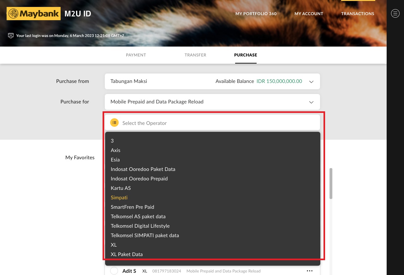Select Indosat Ooredoo Prepaid
This screenshot has height=275, width=404.
point(212,178)
